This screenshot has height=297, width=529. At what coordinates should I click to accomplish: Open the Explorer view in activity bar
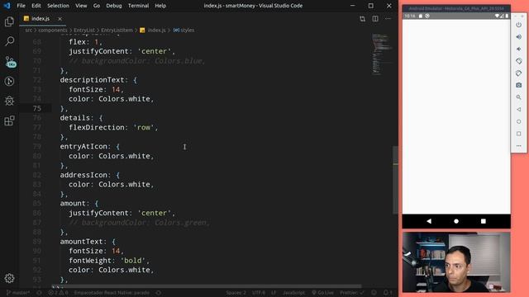tap(9, 22)
